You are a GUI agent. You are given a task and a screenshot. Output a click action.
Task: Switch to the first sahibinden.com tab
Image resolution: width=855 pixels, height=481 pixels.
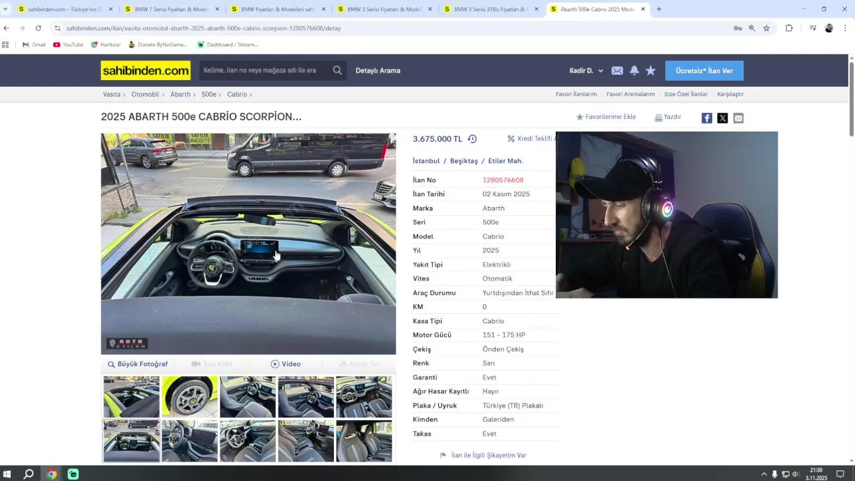click(x=65, y=9)
